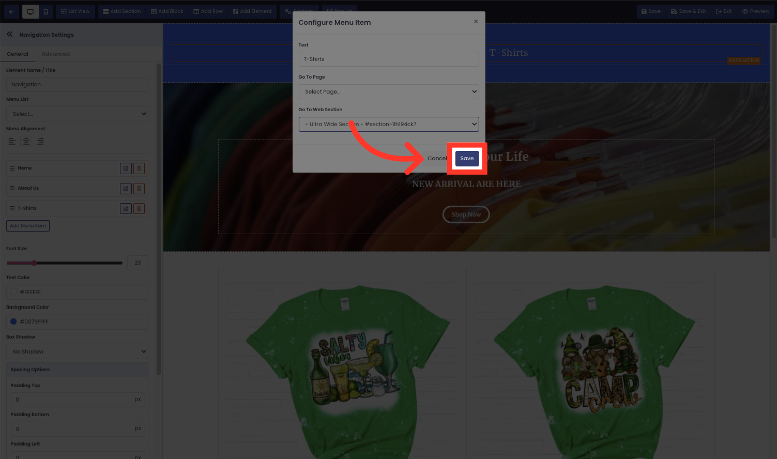Switch to the General tab
This screenshot has width=777, height=459.
coord(18,54)
